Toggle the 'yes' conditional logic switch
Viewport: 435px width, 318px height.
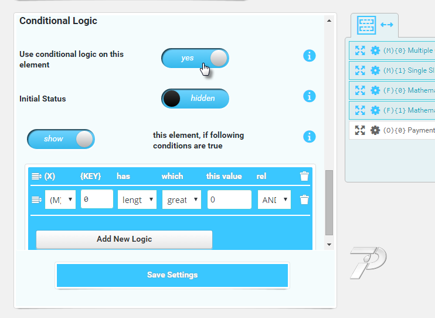pyautogui.click(x=195, y=58)
